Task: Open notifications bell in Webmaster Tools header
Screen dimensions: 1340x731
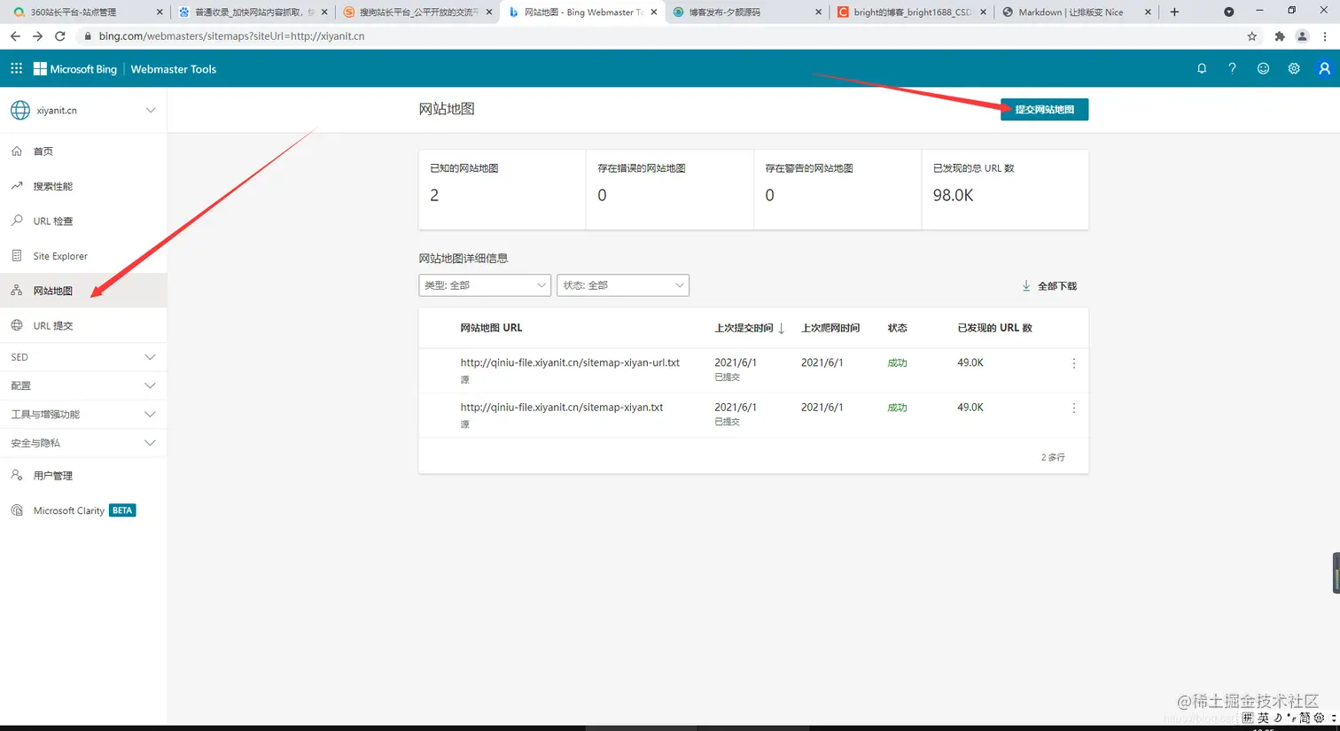Action: (x=1202, y=68)
